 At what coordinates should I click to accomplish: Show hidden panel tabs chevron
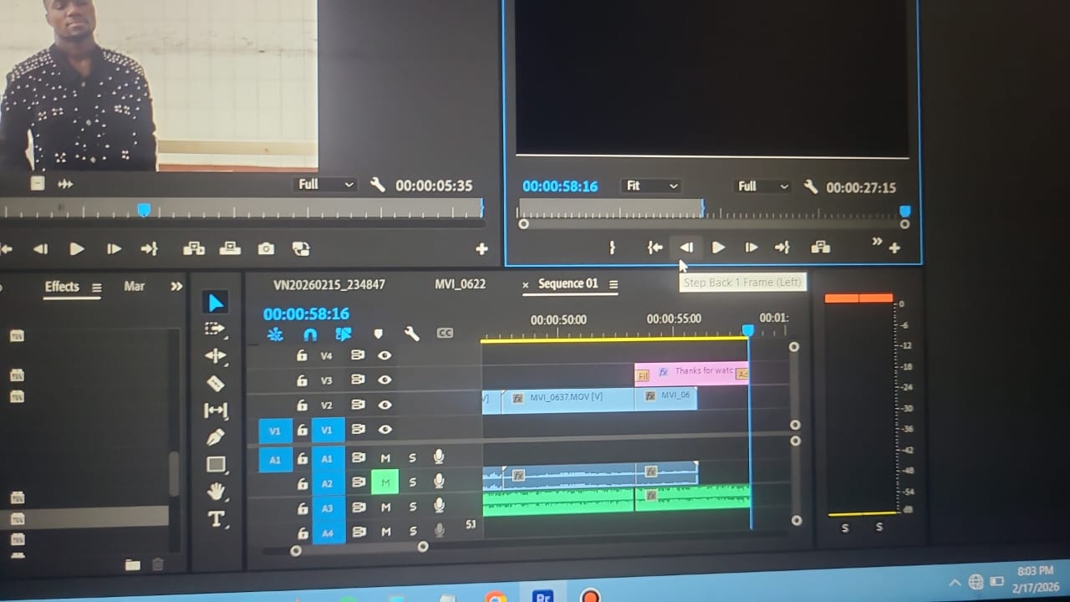pyautogui.click(x=176, y=286)
